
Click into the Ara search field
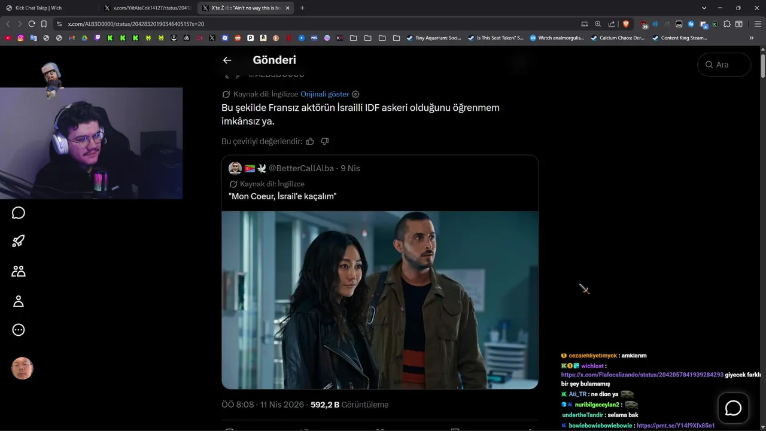tap(724, 65)
